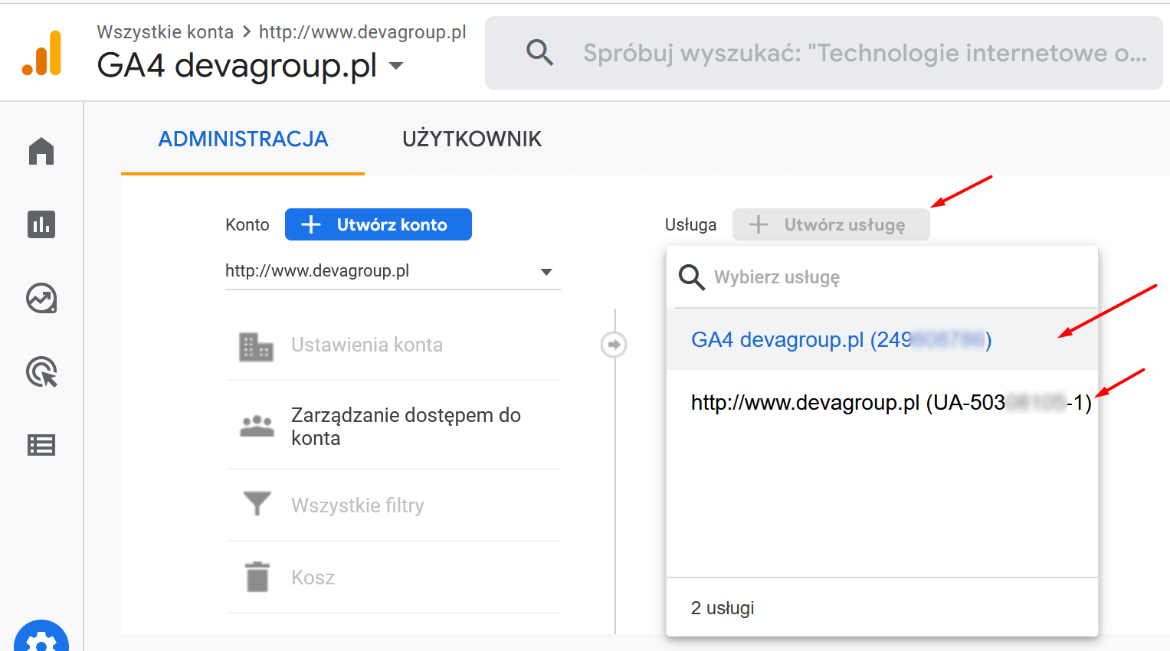Open the Explore icon in sidebar
The height and width of the screenshot is (651, 1170).
coord(41,298)
